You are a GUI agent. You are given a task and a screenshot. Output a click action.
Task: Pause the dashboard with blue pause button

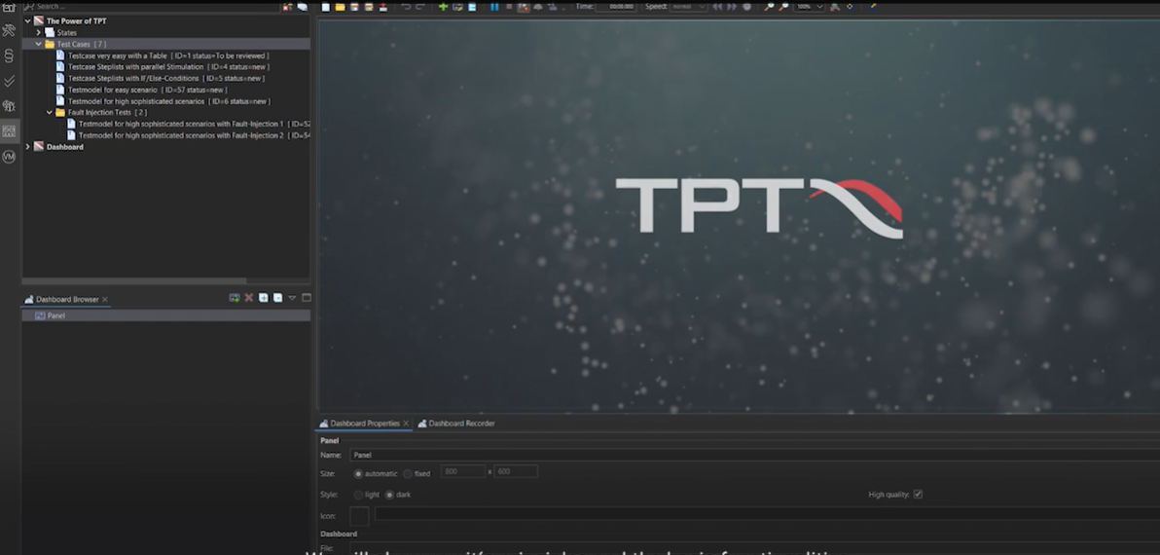pyautogui.click(x=494, y=7)
